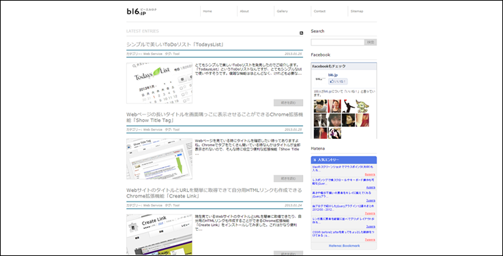Screen dimensions: 503x256
Task: Focus the Search text field
Action: pos(337,42)
